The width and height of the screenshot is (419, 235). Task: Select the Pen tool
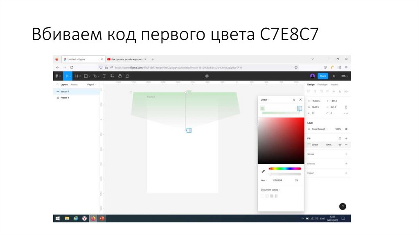(96, 76)
